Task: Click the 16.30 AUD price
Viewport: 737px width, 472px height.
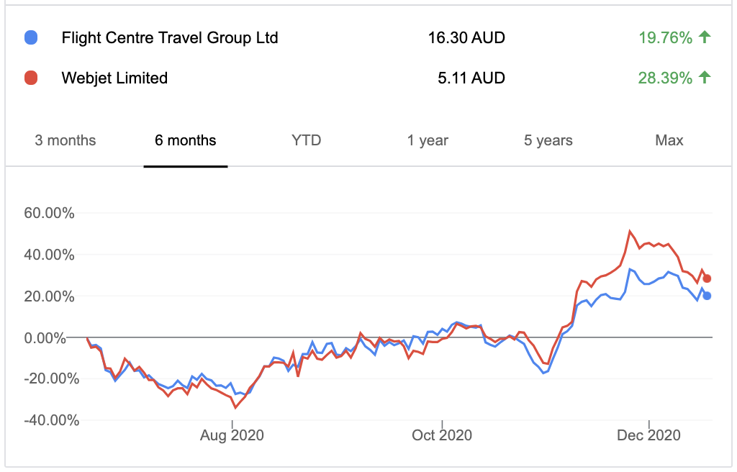Action: tap(466, 37)
